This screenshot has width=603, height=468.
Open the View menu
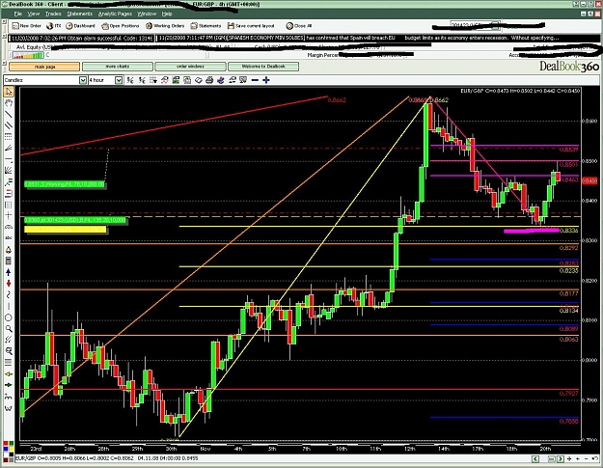(34, 14)
